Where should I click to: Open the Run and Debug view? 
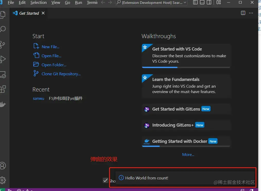pyautogui.click(x=3, y=59)
